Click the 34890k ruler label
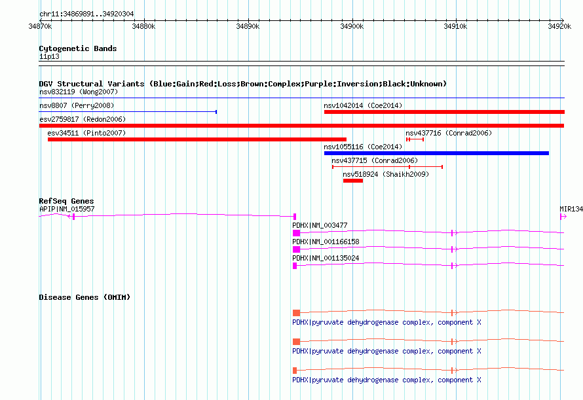The image size is (583, 400). pos(248,26)
